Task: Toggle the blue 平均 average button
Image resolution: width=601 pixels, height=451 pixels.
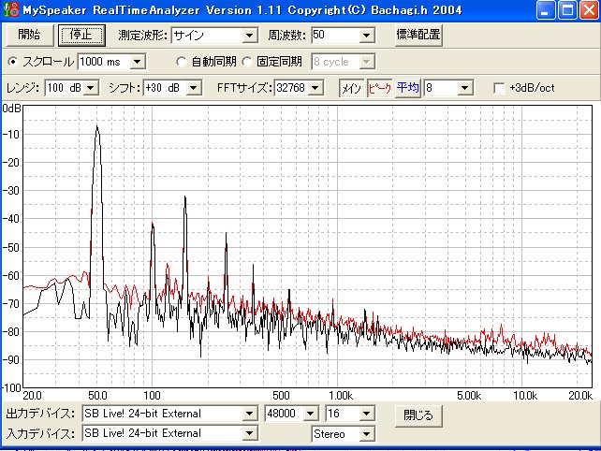Action: pos(407,88)
